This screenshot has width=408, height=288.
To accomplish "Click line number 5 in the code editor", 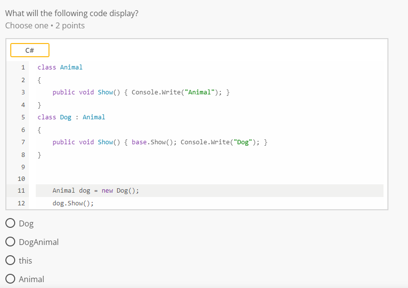I will tap(23, 117).
